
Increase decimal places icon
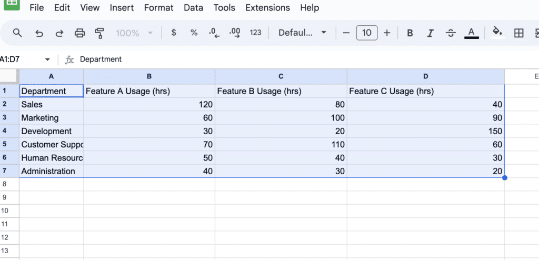point(234,33)
